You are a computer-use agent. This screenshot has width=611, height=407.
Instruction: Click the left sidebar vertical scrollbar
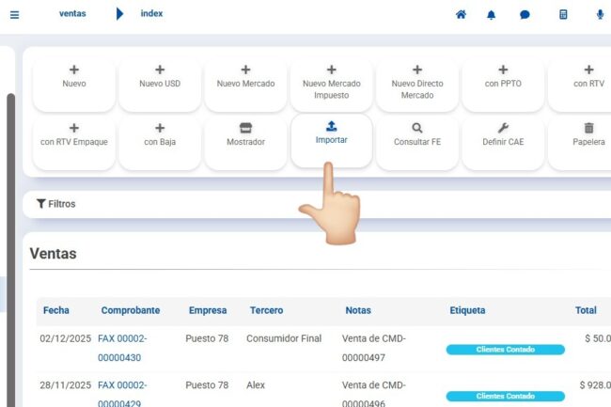coord(10,235)
